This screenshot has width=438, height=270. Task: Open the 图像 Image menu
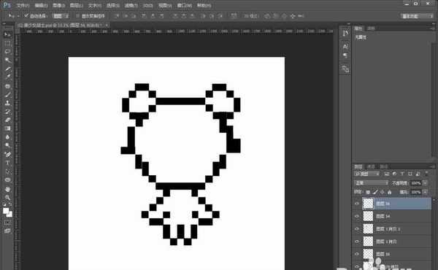(x=58, y=5)
